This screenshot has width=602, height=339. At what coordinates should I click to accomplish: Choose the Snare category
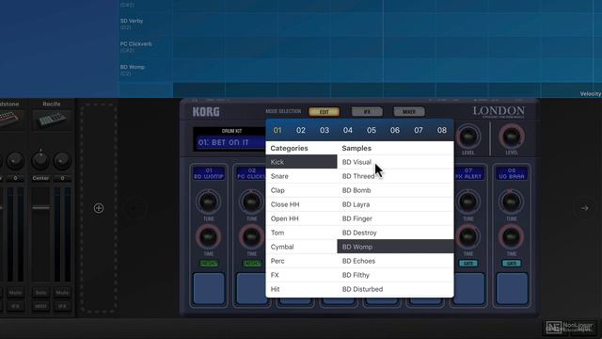click(301, 176)
